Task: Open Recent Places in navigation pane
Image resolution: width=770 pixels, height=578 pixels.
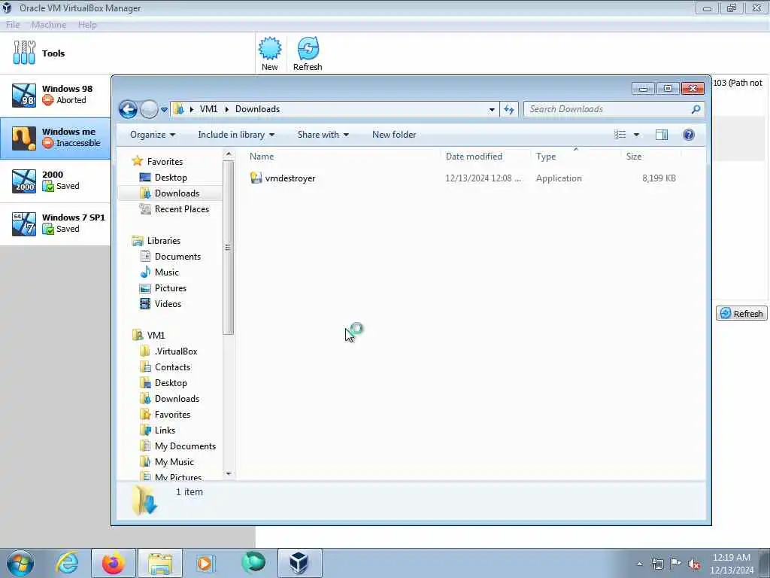Action: pyautogui.click(x=182, y=209)
